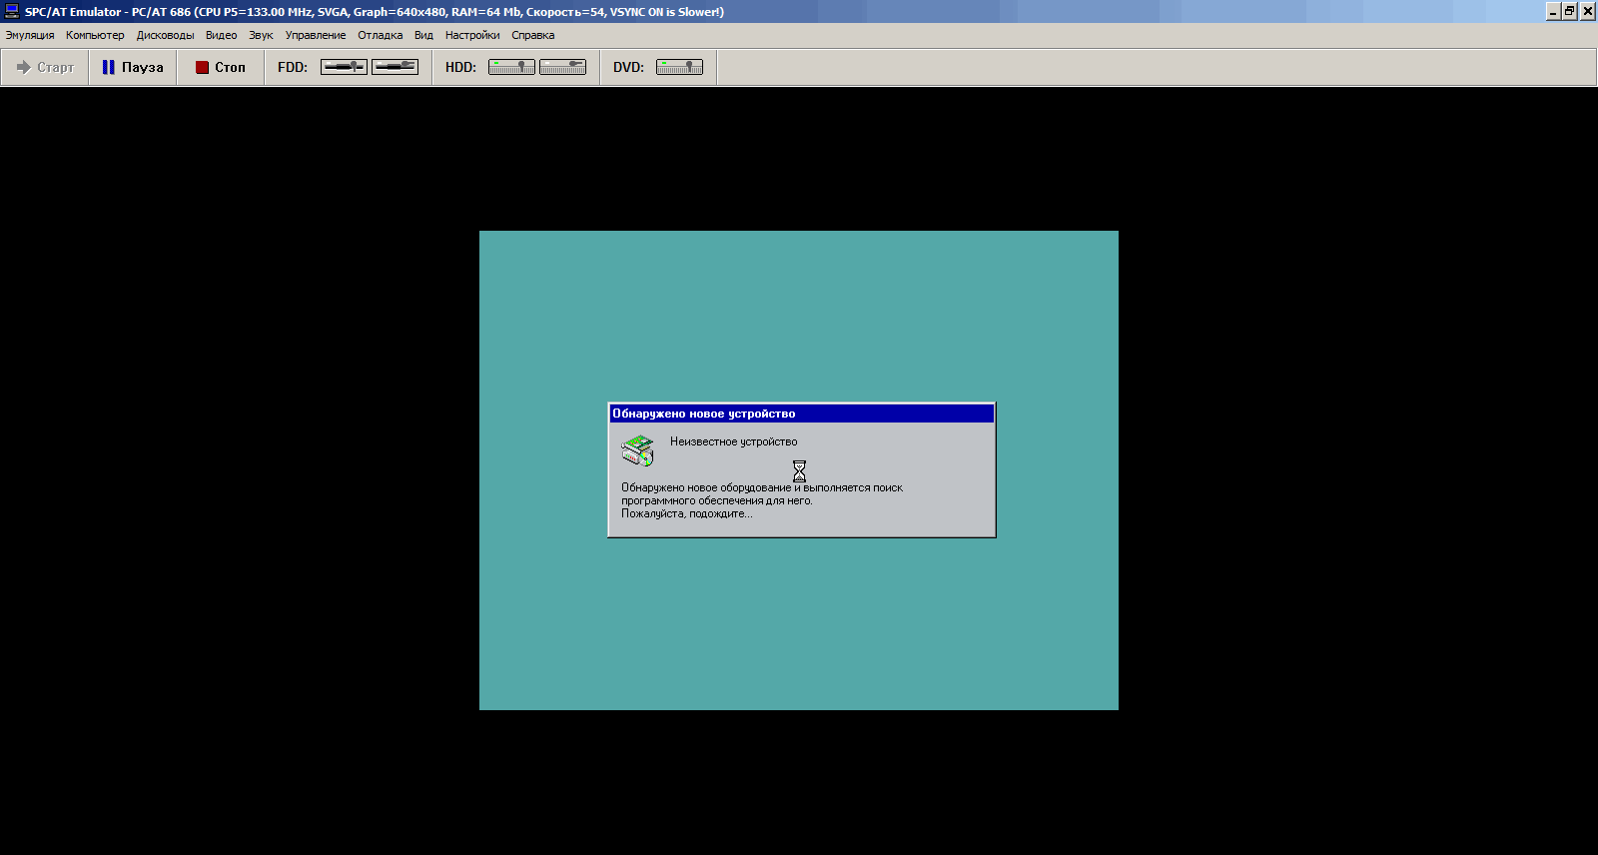
Task: Click the unknown device hardware icon in the dialog
Action: point(638,450)
